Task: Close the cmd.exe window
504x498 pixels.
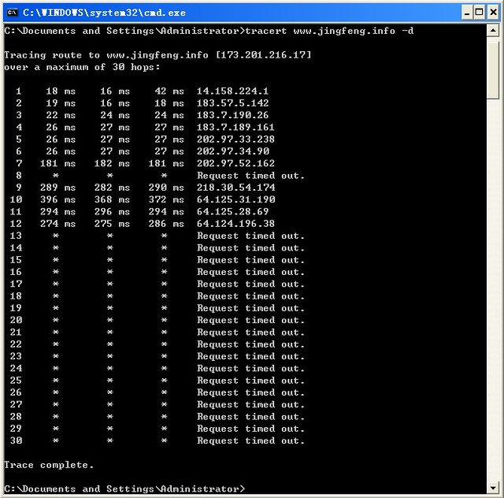Action: (493, 13)
